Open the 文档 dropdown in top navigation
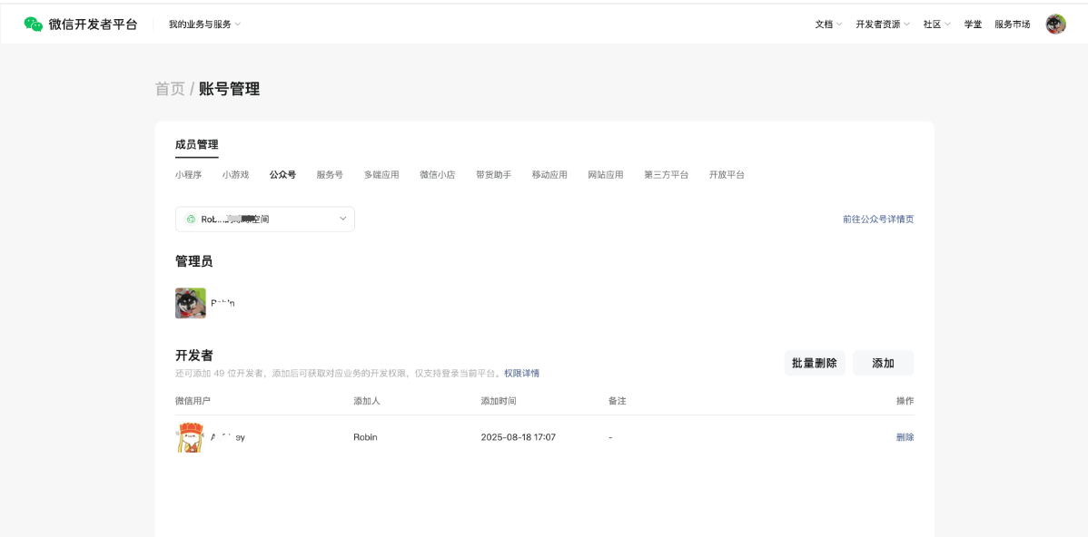 click(828, 24)
